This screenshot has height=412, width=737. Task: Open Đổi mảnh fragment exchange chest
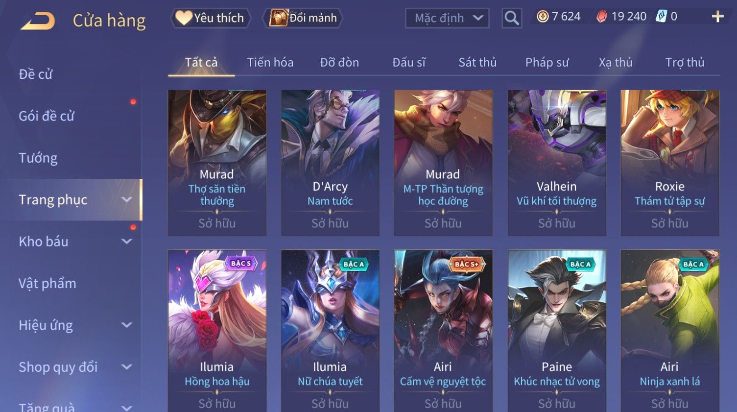click(303, 18)
